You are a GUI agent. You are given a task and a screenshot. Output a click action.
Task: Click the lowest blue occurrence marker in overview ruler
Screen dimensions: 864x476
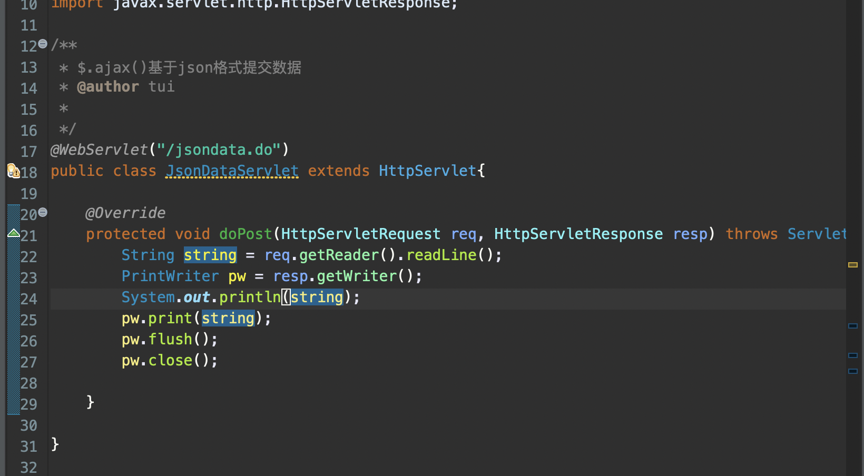(853, 371)
